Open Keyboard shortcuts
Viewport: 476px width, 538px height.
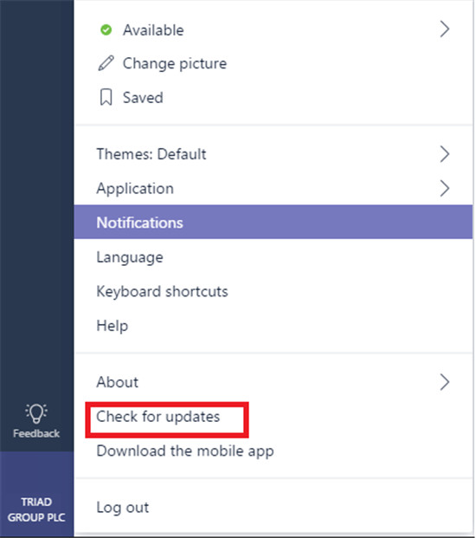click(273, 291)
